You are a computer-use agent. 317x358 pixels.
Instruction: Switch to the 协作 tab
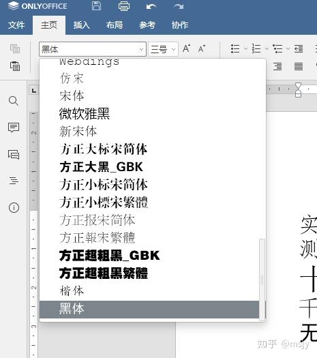point(180,25)
